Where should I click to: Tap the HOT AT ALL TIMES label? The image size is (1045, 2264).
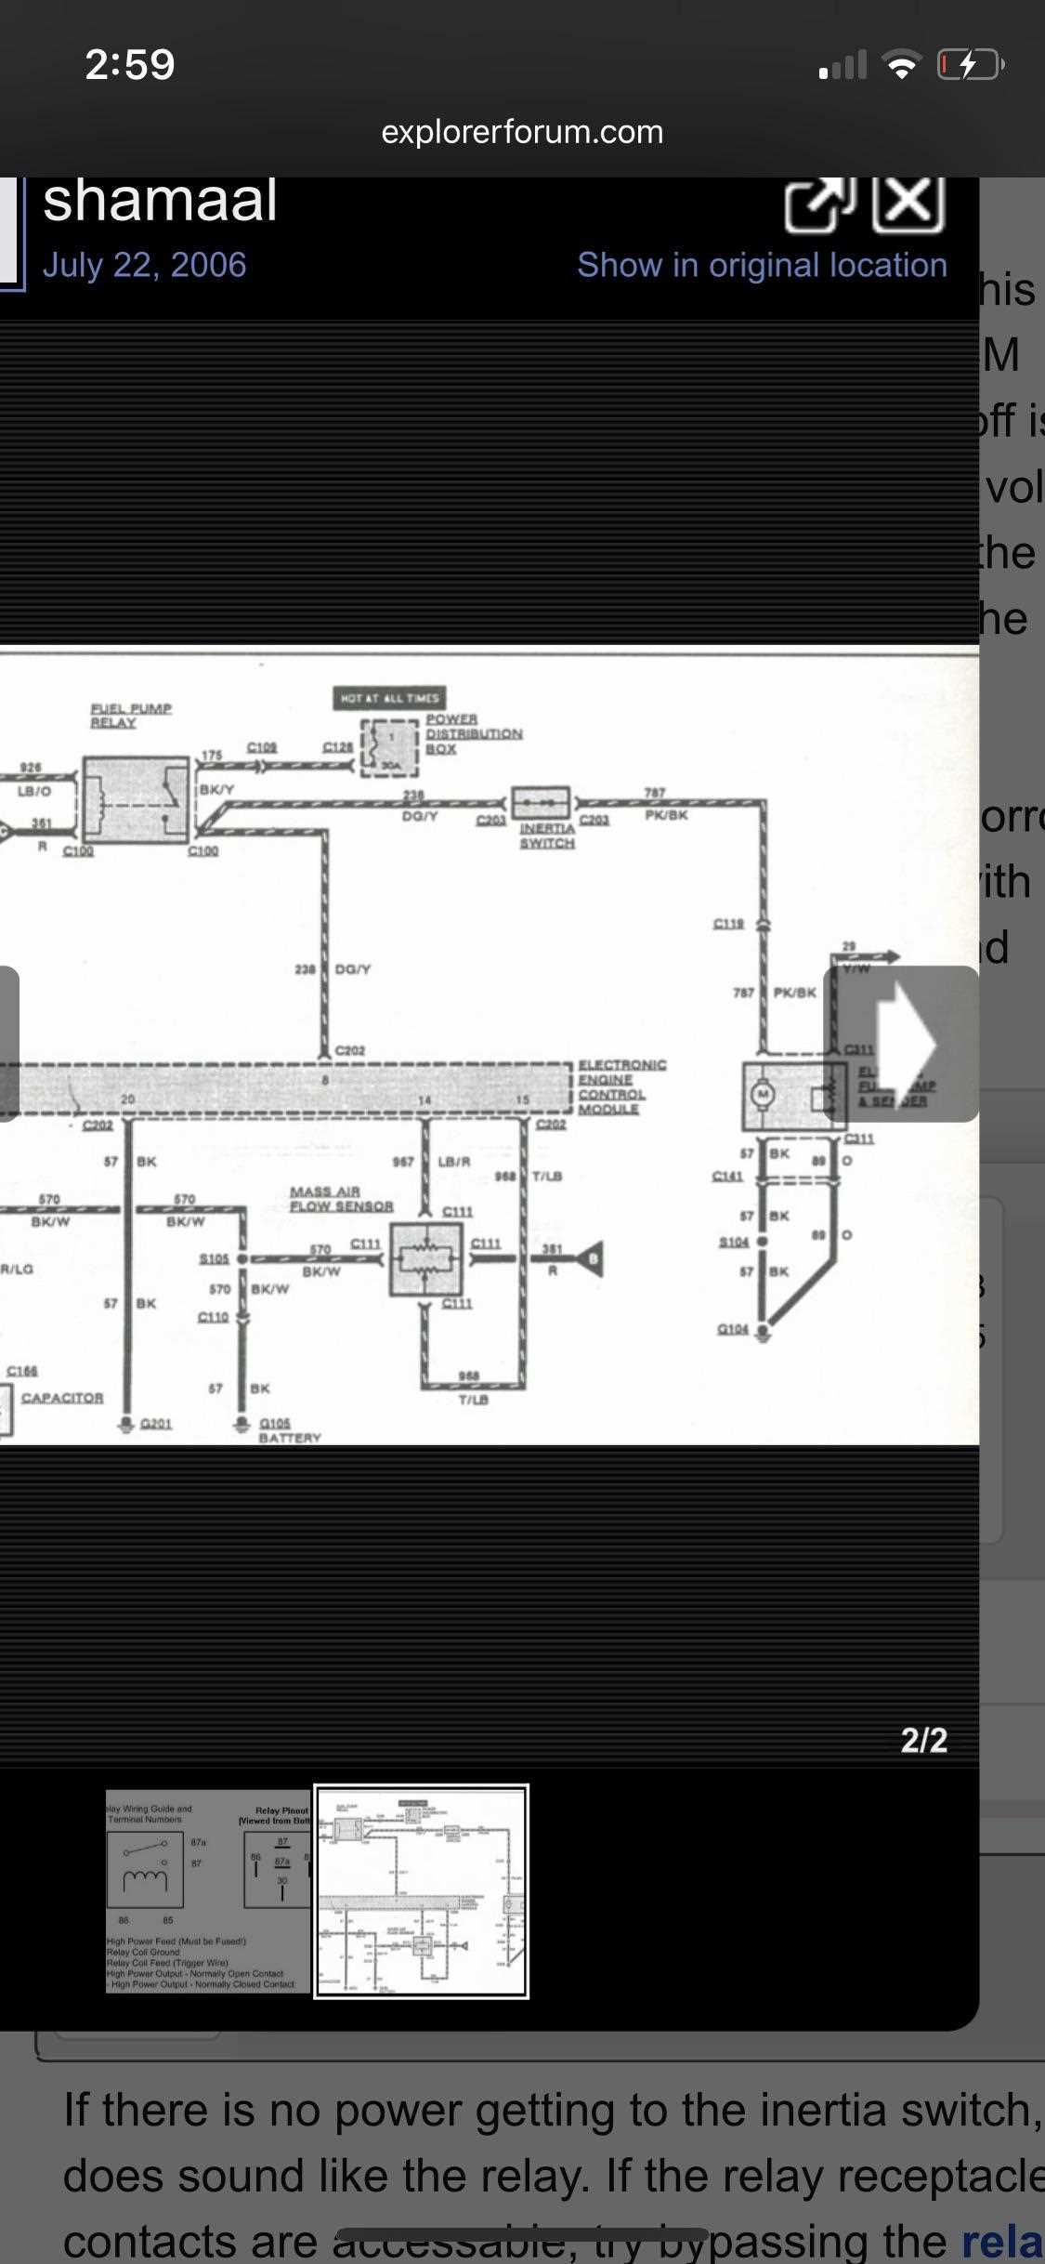(390, 697)
